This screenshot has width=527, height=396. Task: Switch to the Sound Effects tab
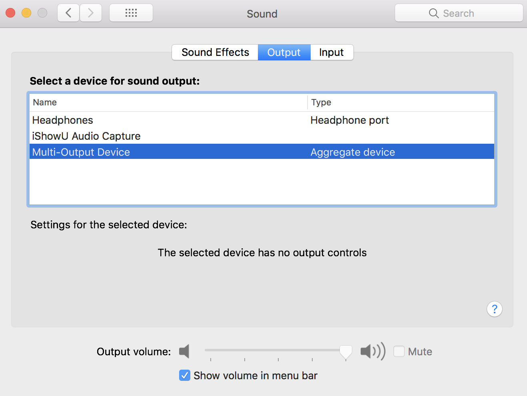(x=215, y=52)
